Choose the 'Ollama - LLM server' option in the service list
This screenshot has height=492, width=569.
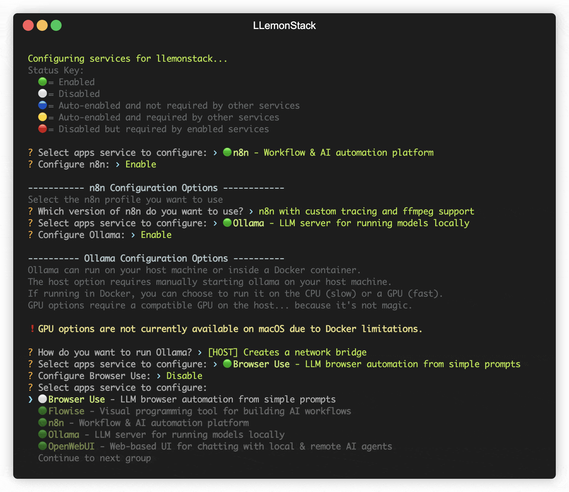[x=161, y=434]
